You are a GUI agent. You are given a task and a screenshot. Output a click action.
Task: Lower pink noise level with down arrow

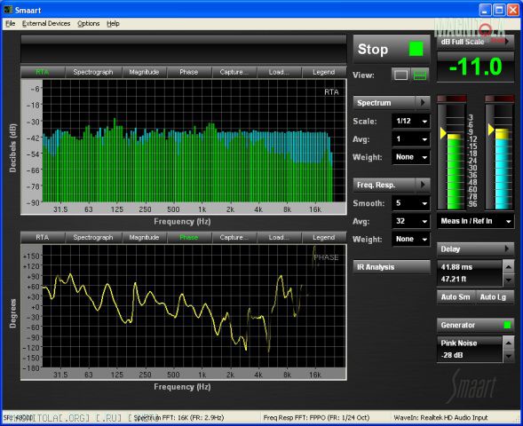point(508,356)
